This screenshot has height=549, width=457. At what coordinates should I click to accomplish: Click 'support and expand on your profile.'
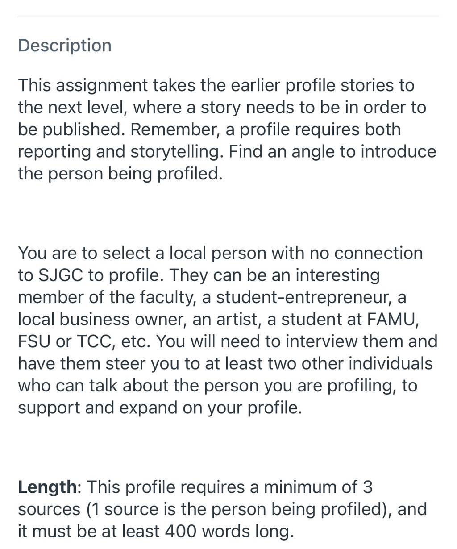[x=160, y=408]
